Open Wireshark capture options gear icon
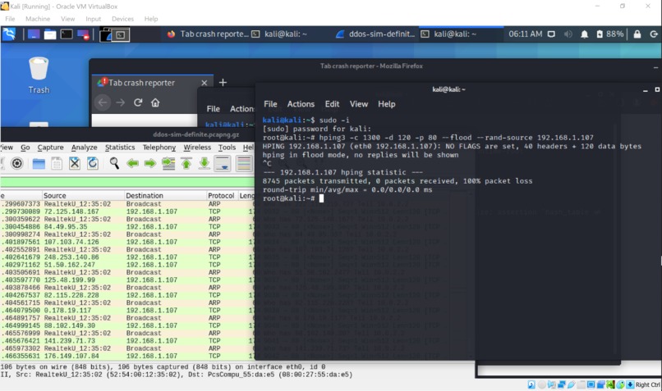662x391 pixels. coord(17,163)
